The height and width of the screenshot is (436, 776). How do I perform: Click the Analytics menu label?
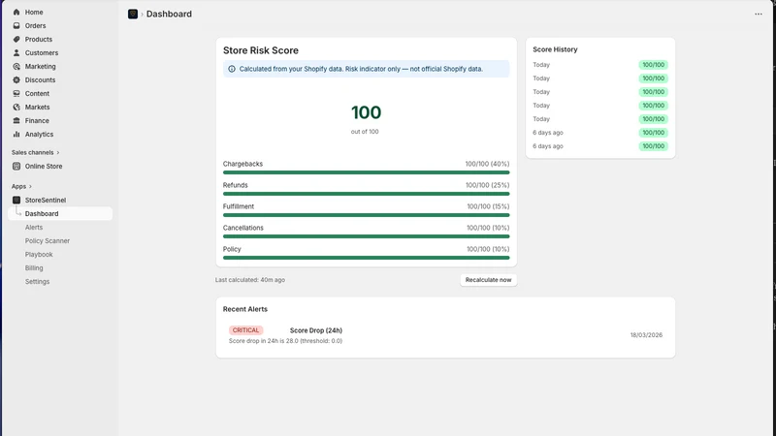(39, 134)
